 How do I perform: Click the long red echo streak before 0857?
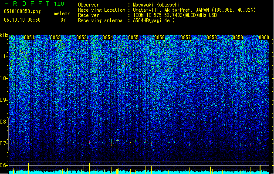coord(175,145)
